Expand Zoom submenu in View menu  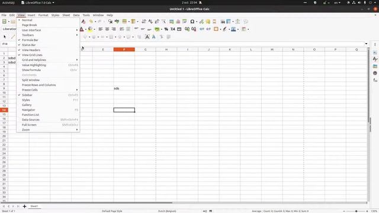(48, 130)
